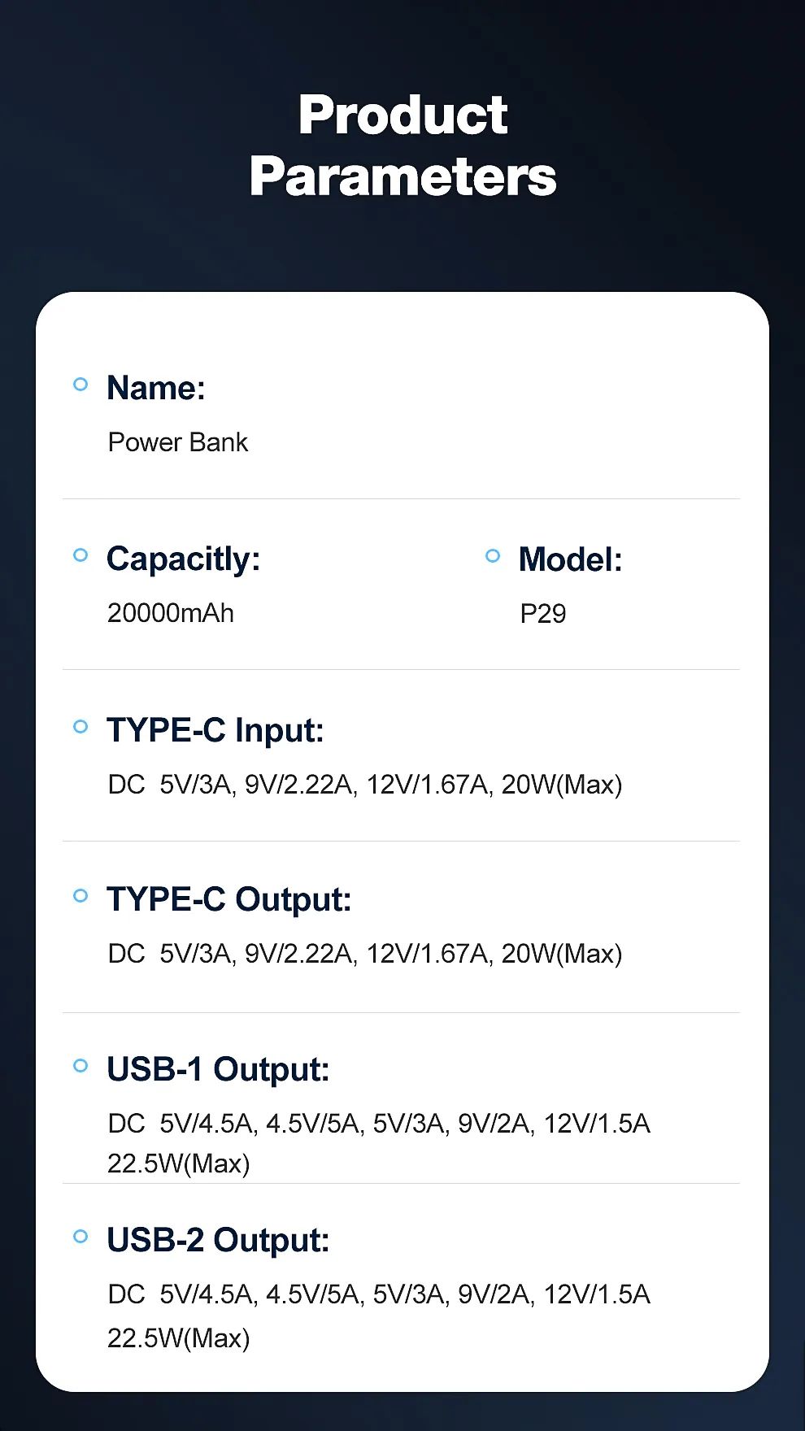The height and width of the screenshot is (1431, 805).
Task: Click the bullet next to USB-2 Output
Action: pos(80,1237)
